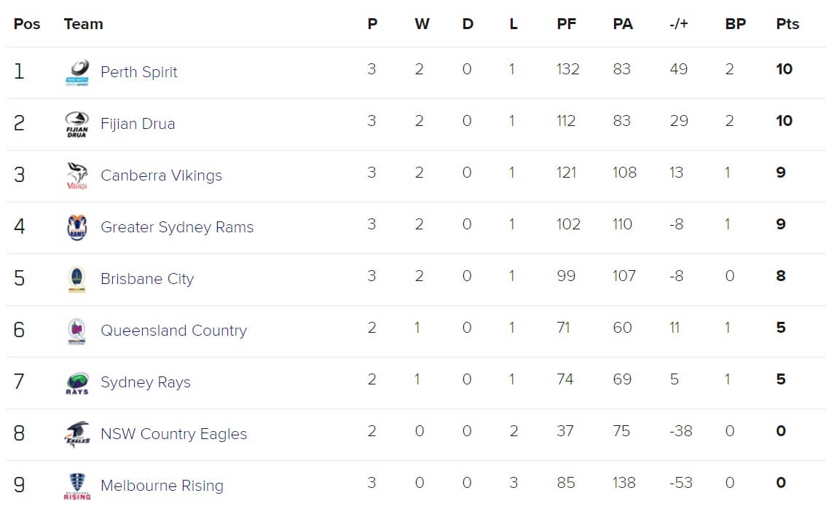Click the Brisbane City team logo

pos(77,279)
